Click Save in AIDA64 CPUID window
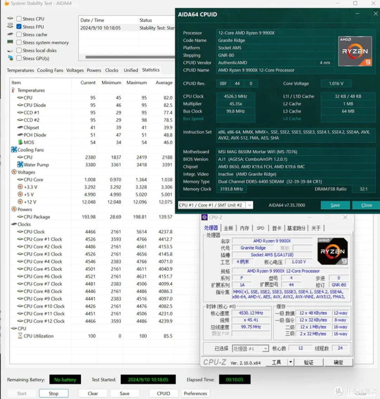Image resolution: width=380 pixels, height=399 pixels. 335,205
